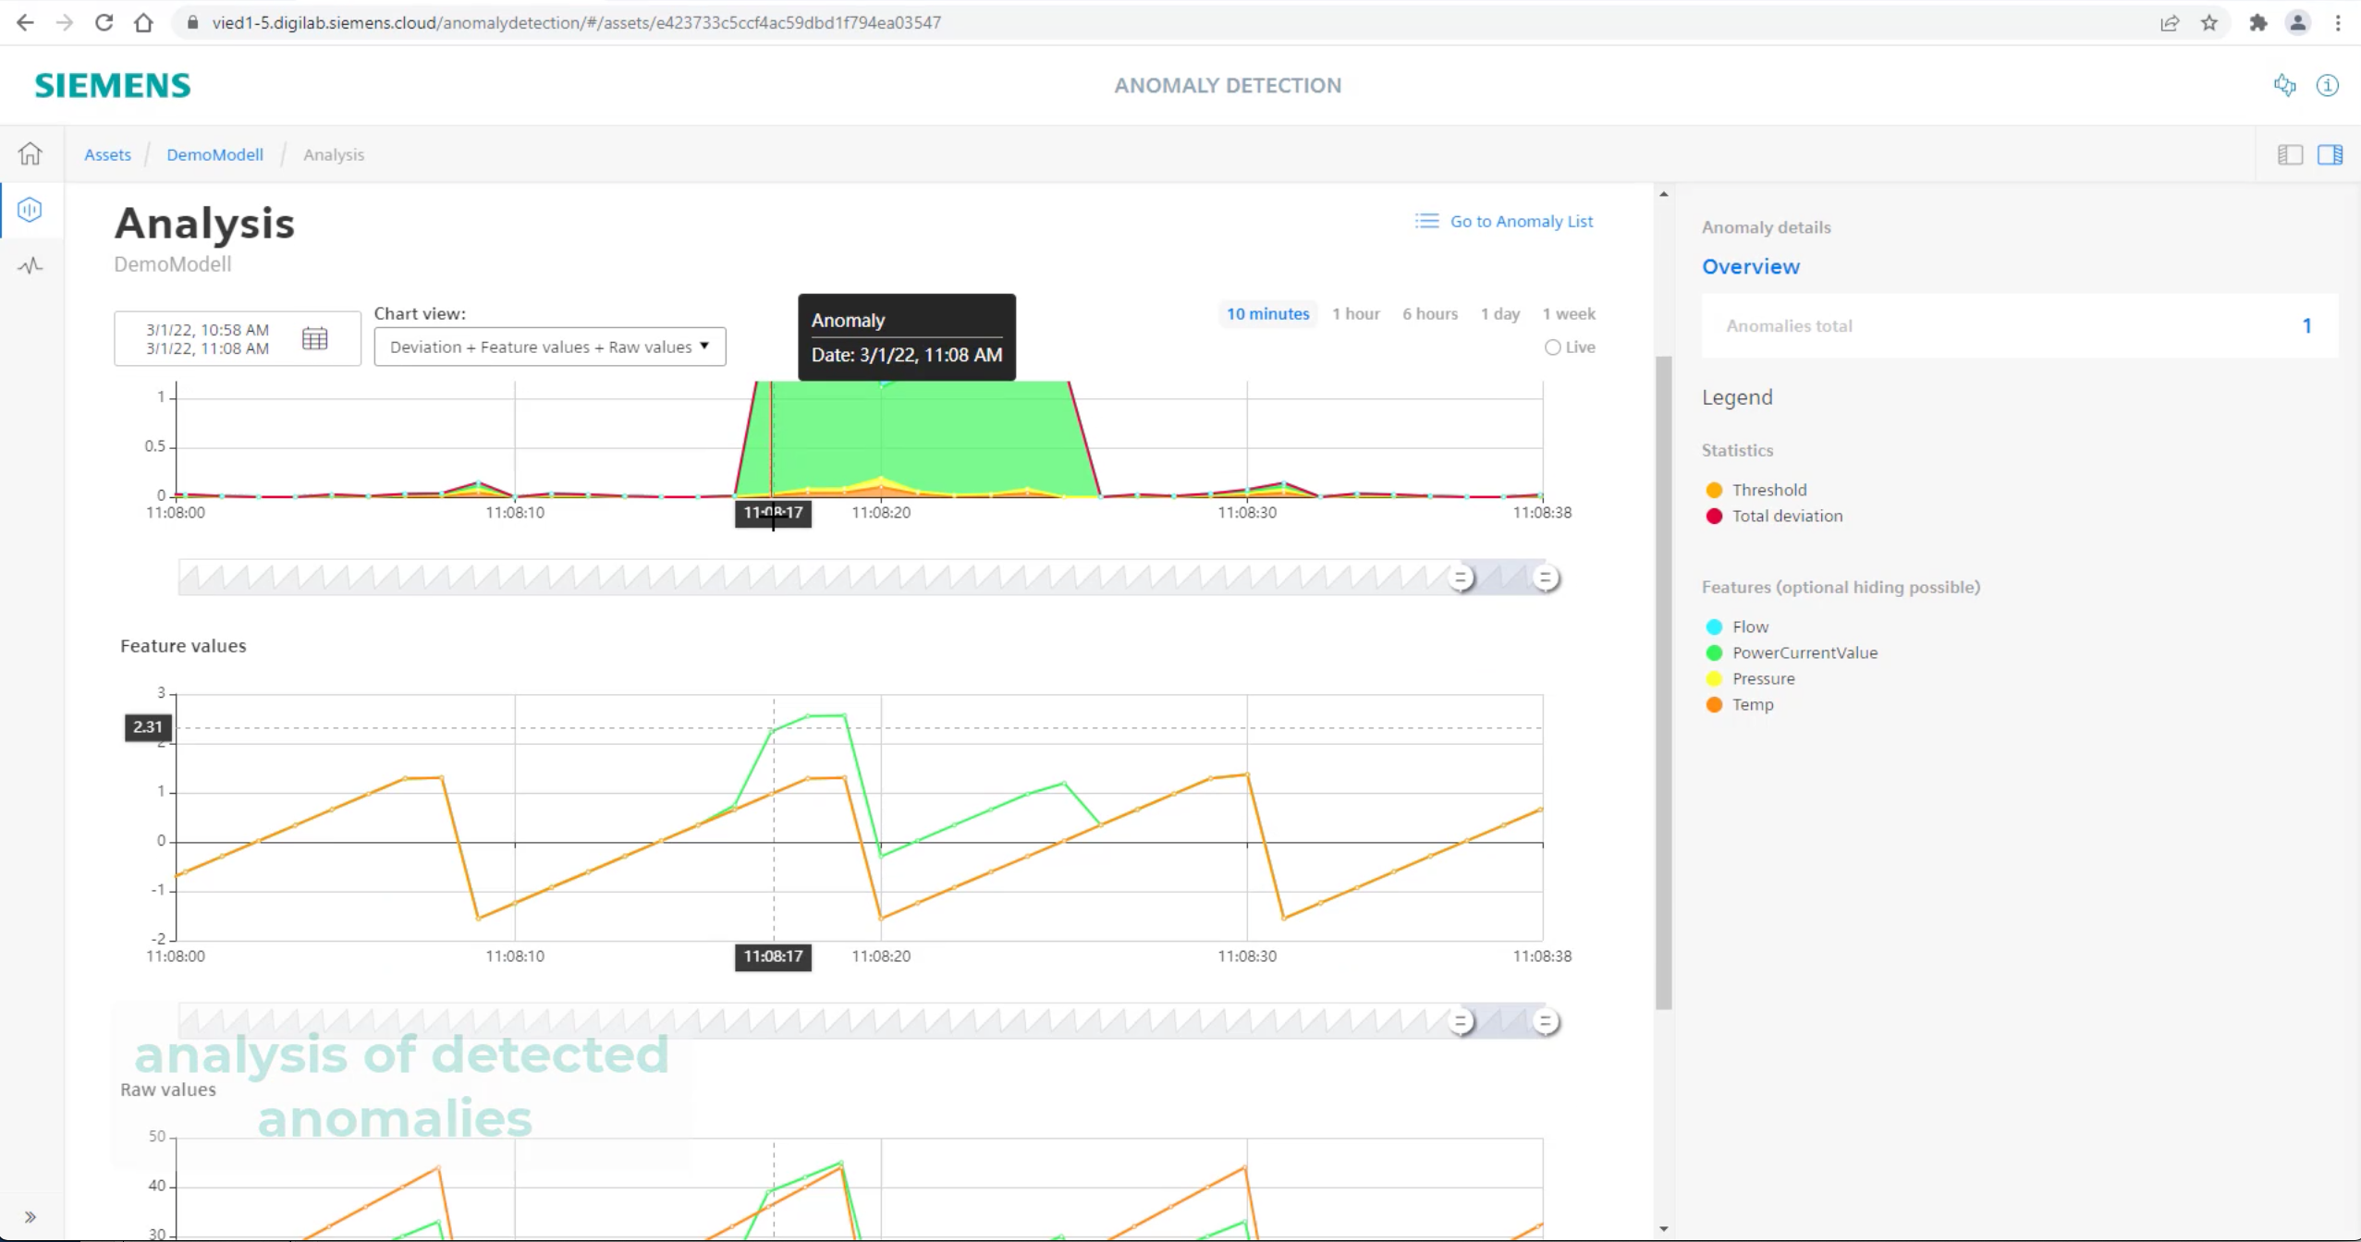Image resolution: width=2361 pixels, height=1242 pixels.
Task: Expand the sidebar with the double chevron
Action: [31, 1216]
